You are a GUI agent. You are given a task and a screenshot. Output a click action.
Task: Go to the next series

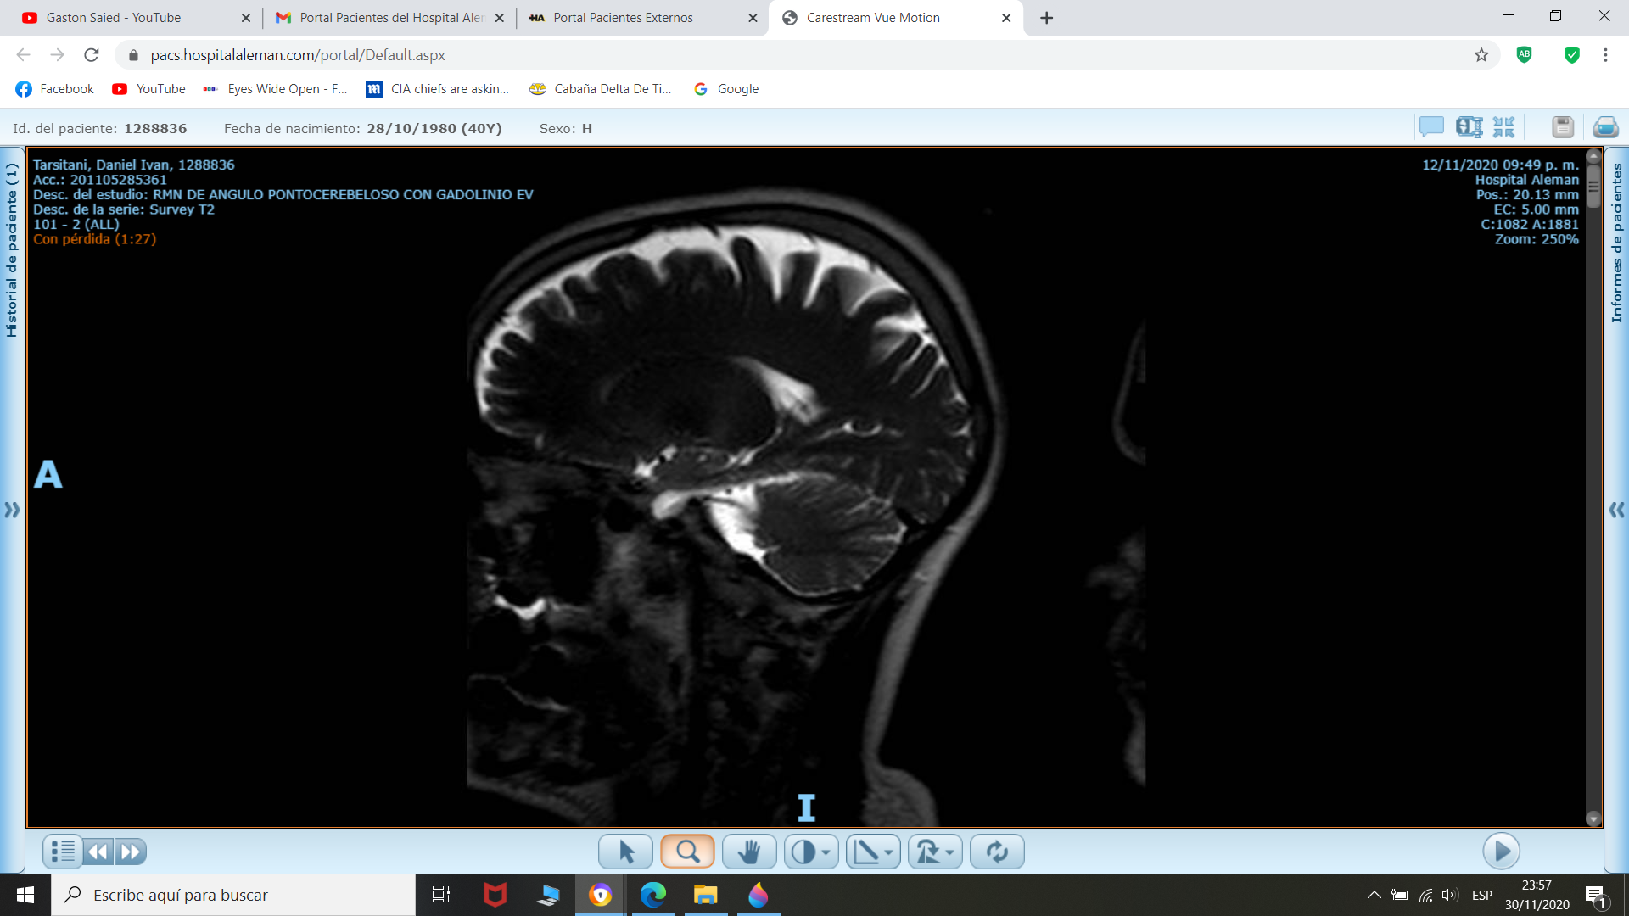(x=131, y=852)
